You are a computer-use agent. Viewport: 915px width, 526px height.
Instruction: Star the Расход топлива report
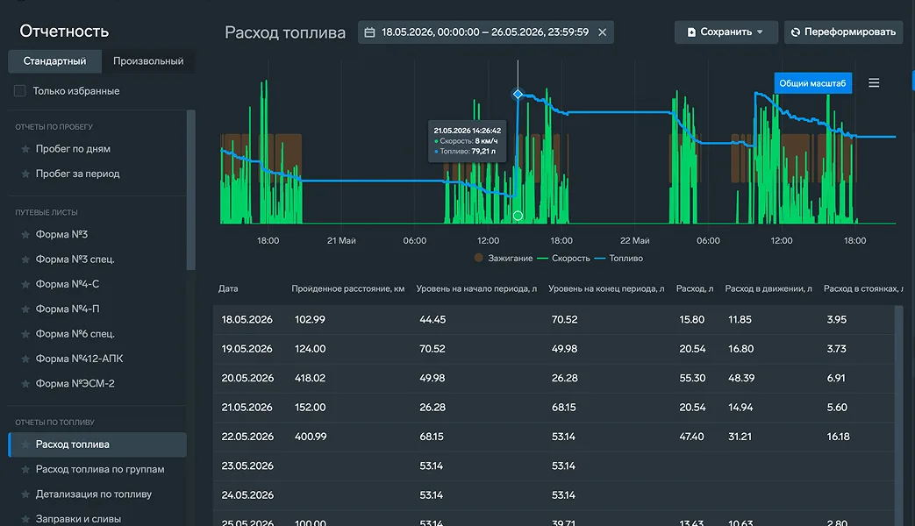tap(25, 444)
